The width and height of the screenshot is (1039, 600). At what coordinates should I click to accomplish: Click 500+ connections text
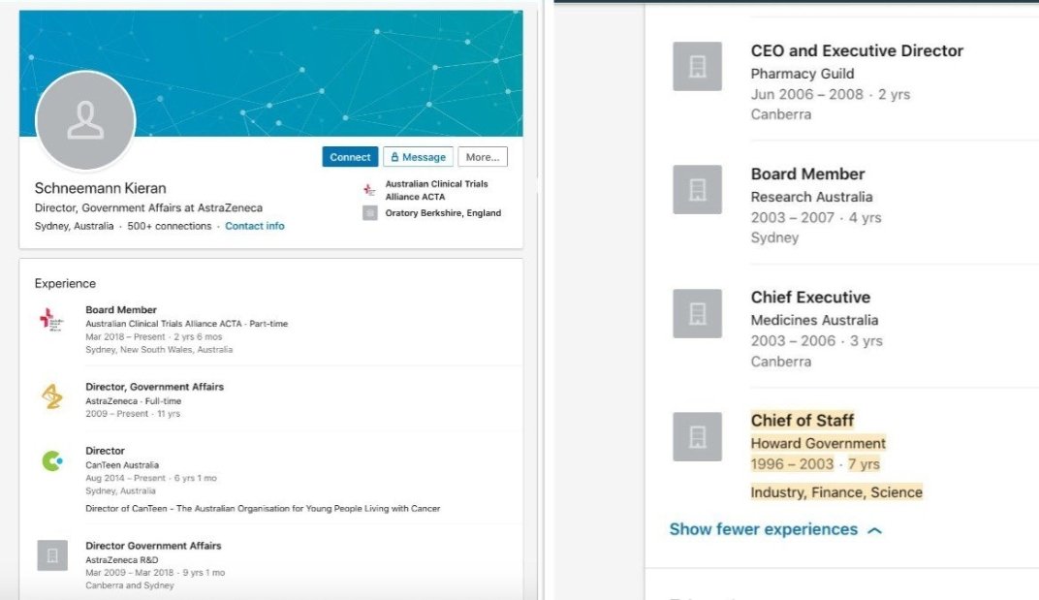[x=169, y=226]
